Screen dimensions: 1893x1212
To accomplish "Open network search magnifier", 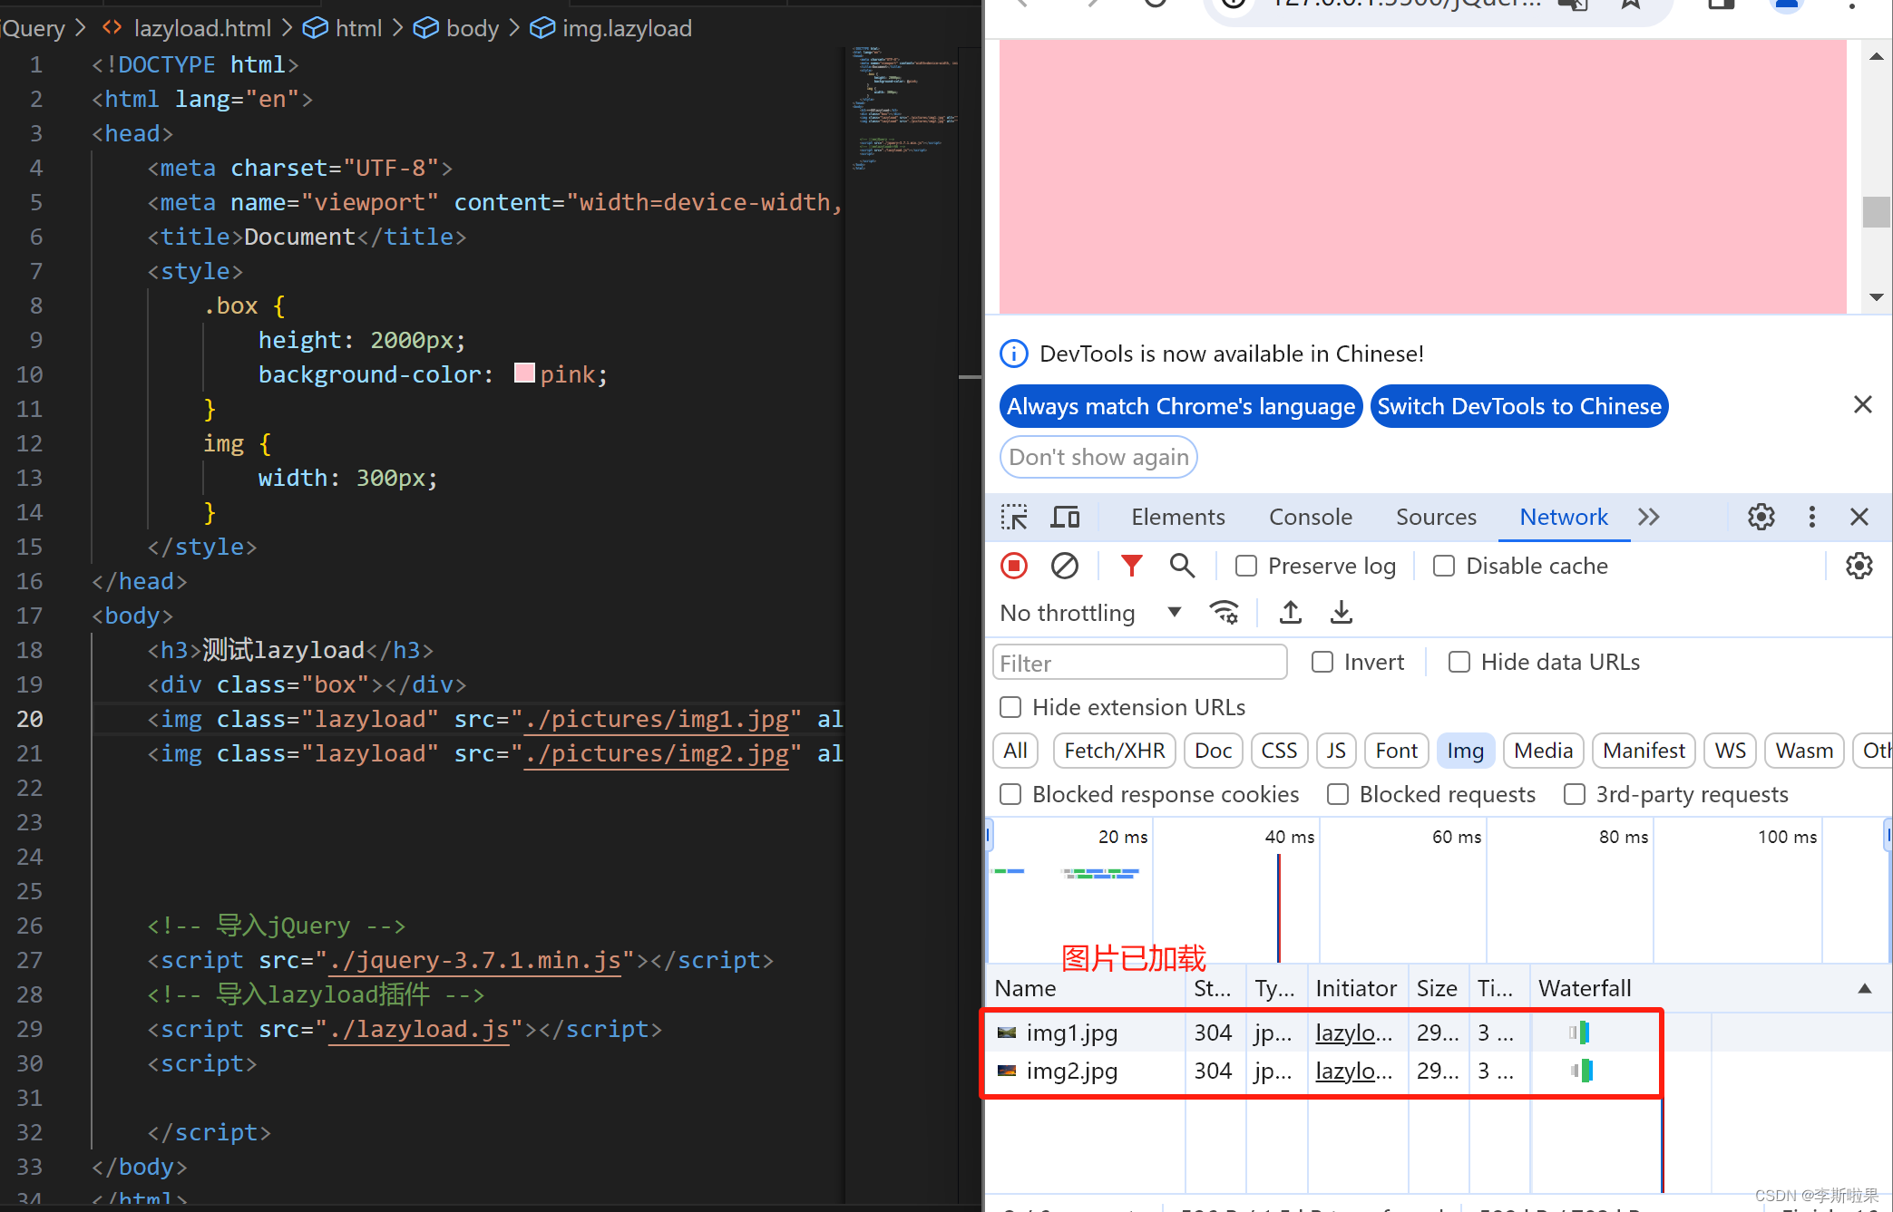I will point(1182,566).
